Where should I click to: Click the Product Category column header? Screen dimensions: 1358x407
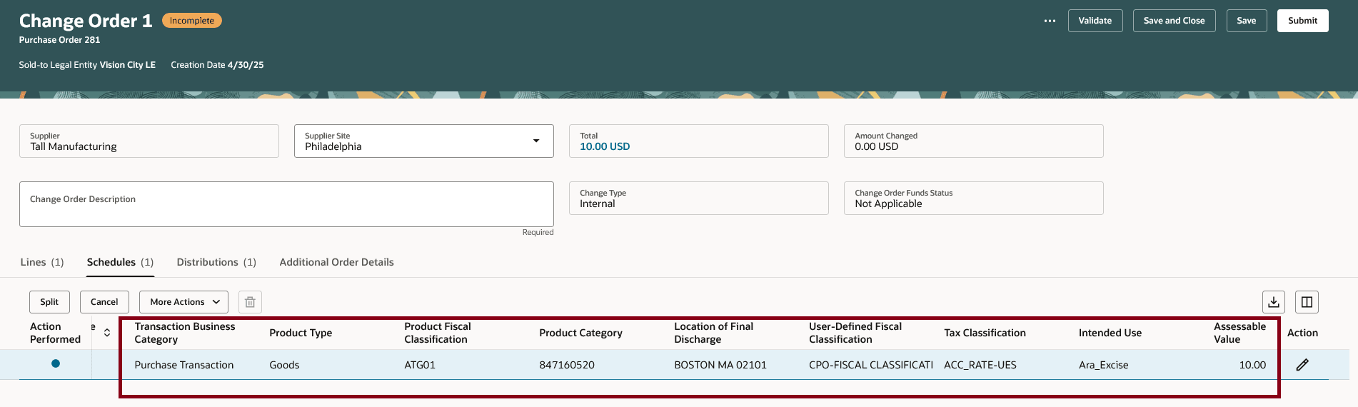[580, 333]
